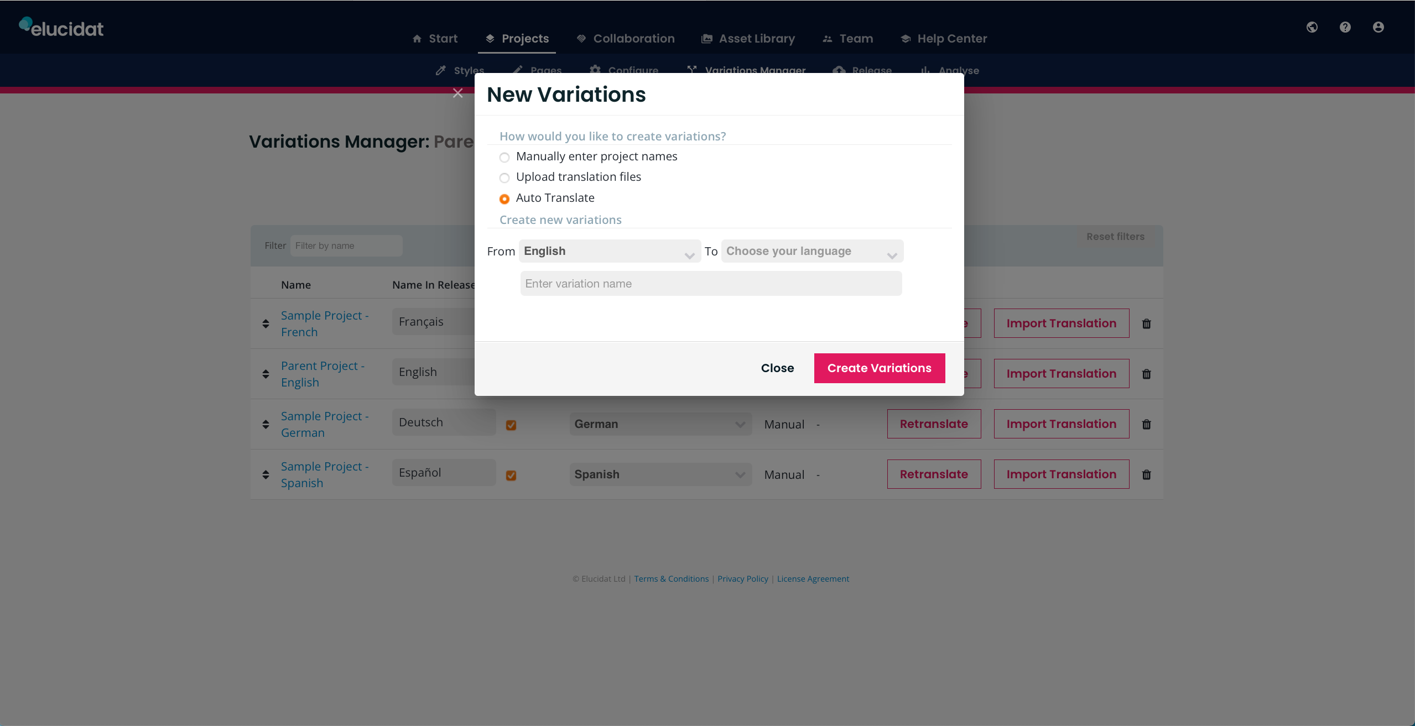Open the License Agreement link
This screenshot has height=726, width=1415.
click(813, 579)
